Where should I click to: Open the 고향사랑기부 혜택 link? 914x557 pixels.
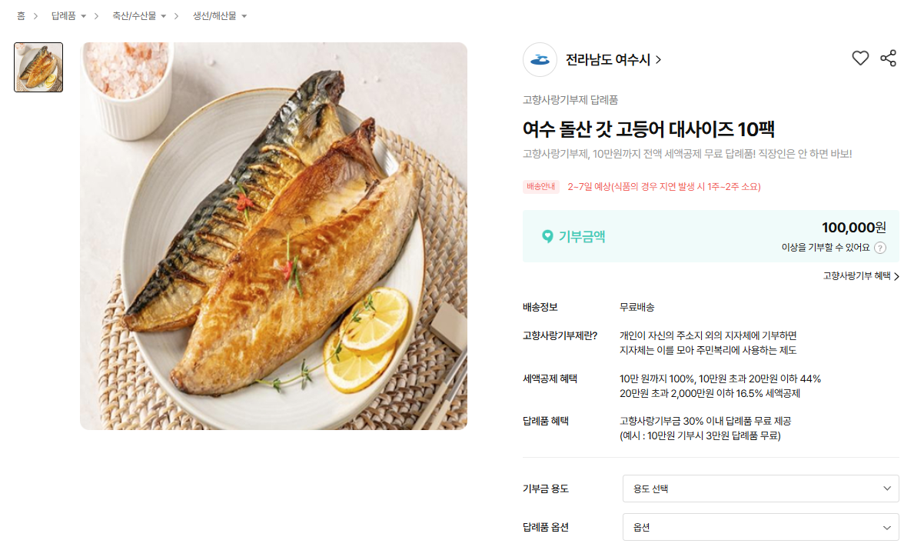pyautogui.click(x=861, y=276)
